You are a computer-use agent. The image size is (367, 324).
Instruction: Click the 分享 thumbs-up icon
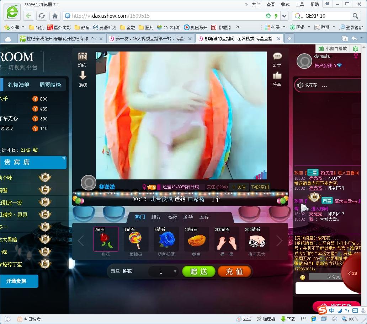coord(277,76)
